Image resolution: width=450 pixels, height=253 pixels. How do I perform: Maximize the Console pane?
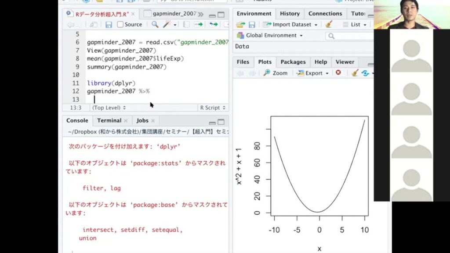(x=221, y=122)
